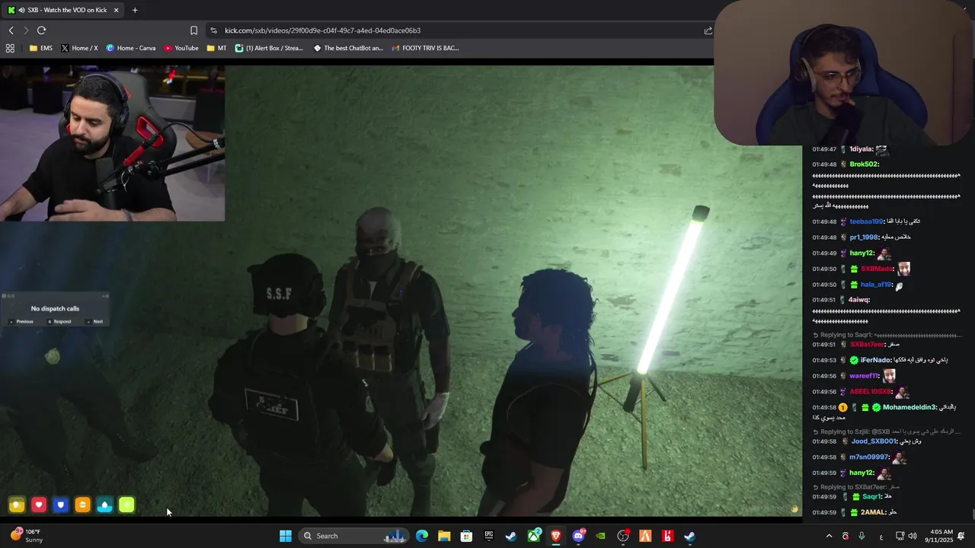The height and width of the screenshot is (548, 975).
Task: Open Microsoft Store from the taskbar
Action: (466, 536)
